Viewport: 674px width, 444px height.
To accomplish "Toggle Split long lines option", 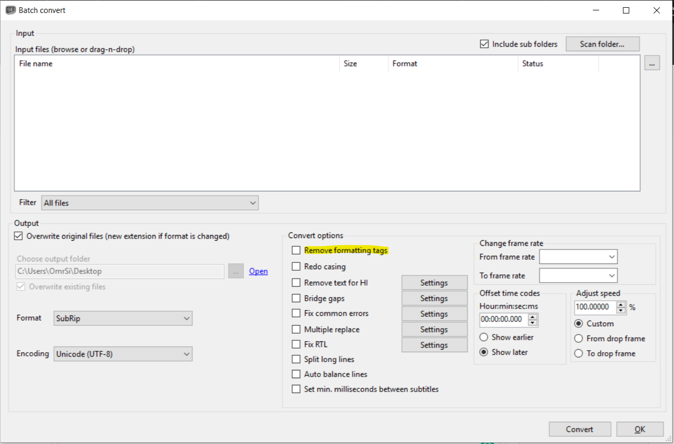I will 296,359.
